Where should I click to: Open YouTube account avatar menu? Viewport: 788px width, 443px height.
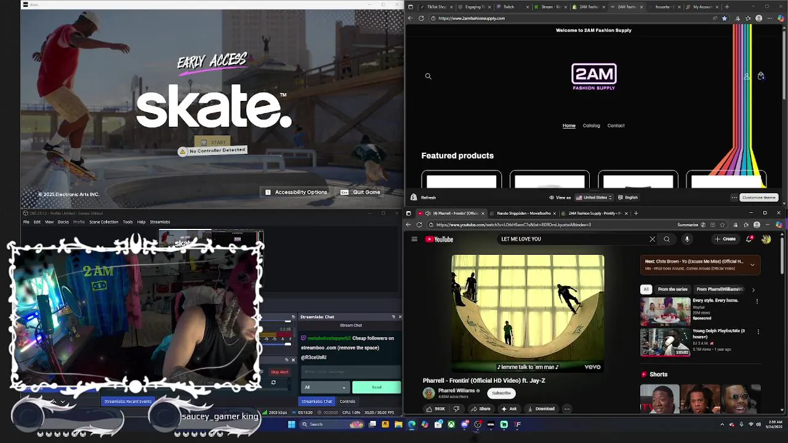pyautogui.click(x=766, y=239)
